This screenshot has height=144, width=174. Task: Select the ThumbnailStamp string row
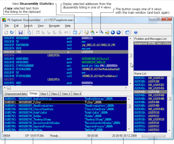tap(65, 120)
